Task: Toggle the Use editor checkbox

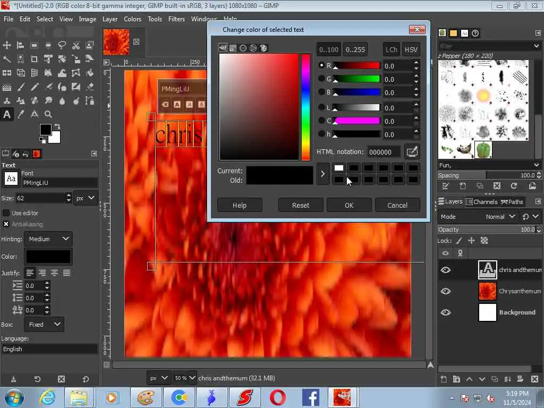Action: point(6,212)
